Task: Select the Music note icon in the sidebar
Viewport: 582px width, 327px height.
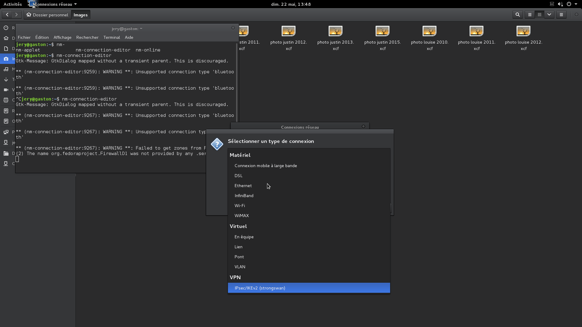Action: point(6,69)
